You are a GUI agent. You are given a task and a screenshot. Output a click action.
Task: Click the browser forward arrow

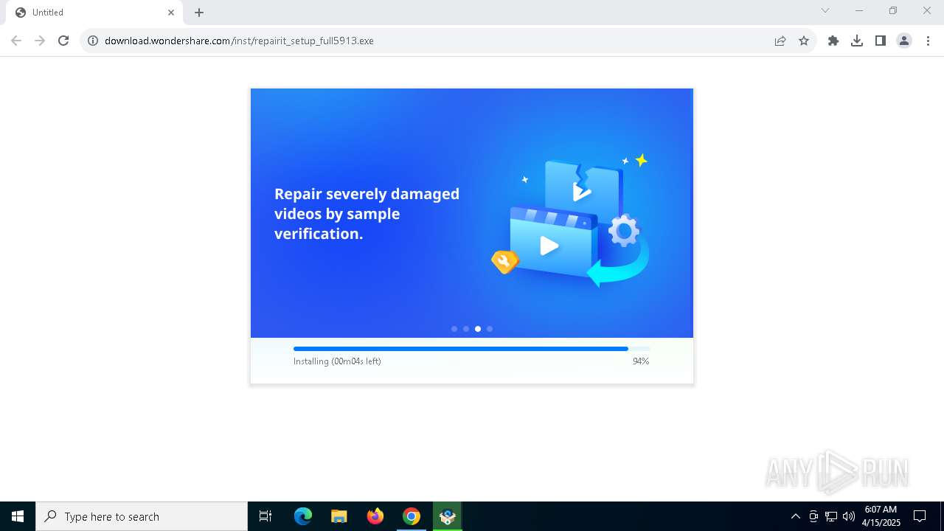pyautogui.click(x=40, y=41)
